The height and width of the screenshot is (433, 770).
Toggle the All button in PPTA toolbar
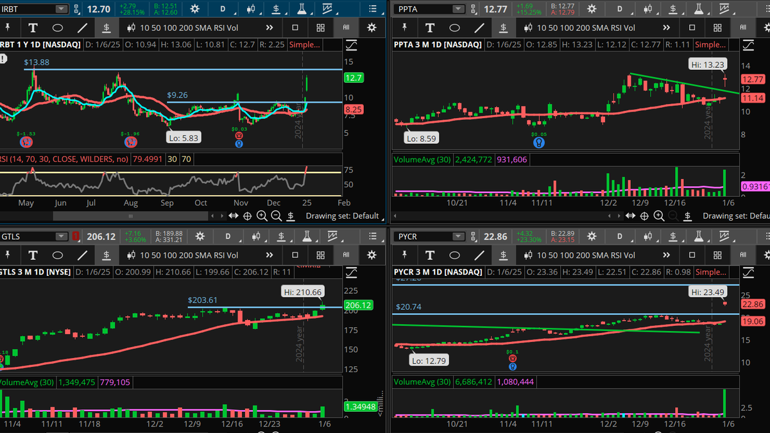click(743, 28)
